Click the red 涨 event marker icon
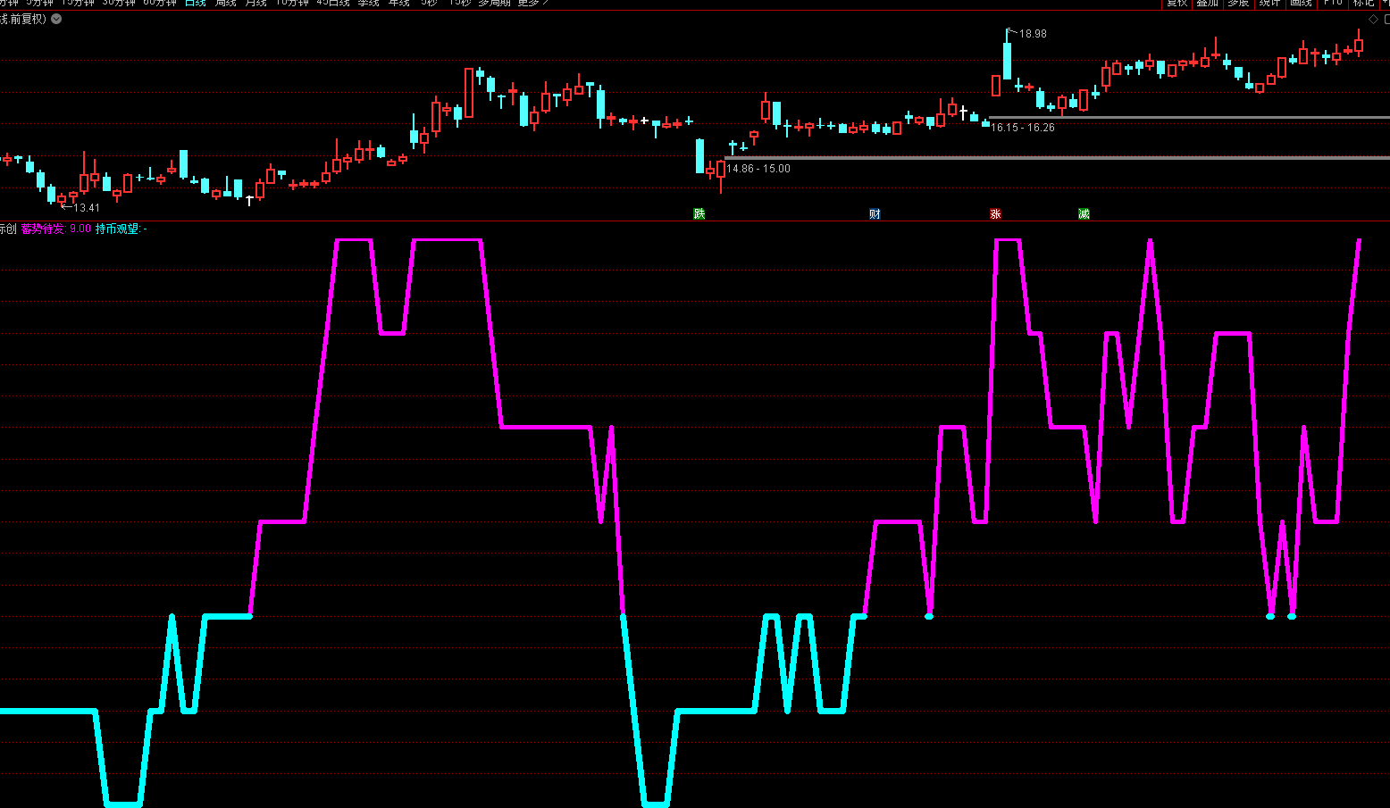Screen dimensions: 1390x808 coord(995,214)
